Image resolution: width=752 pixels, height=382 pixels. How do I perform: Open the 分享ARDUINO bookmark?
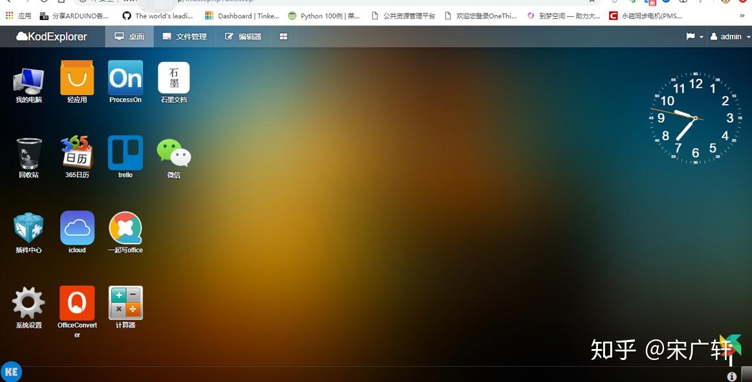[x=74, y=16]
